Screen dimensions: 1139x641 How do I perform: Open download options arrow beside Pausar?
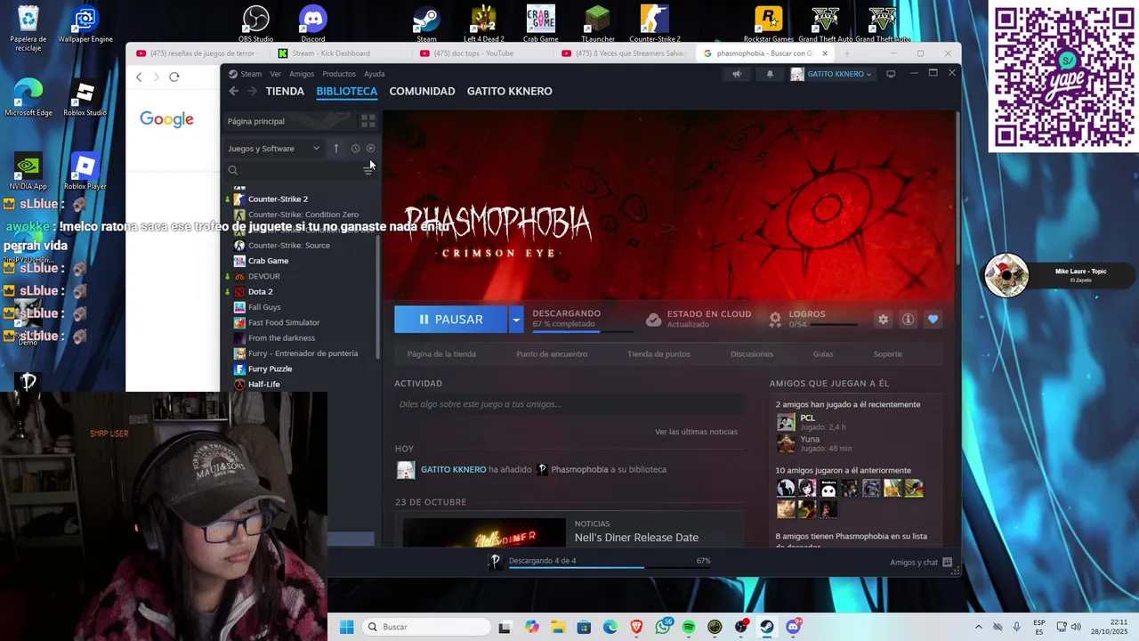[x=516, y=319]
